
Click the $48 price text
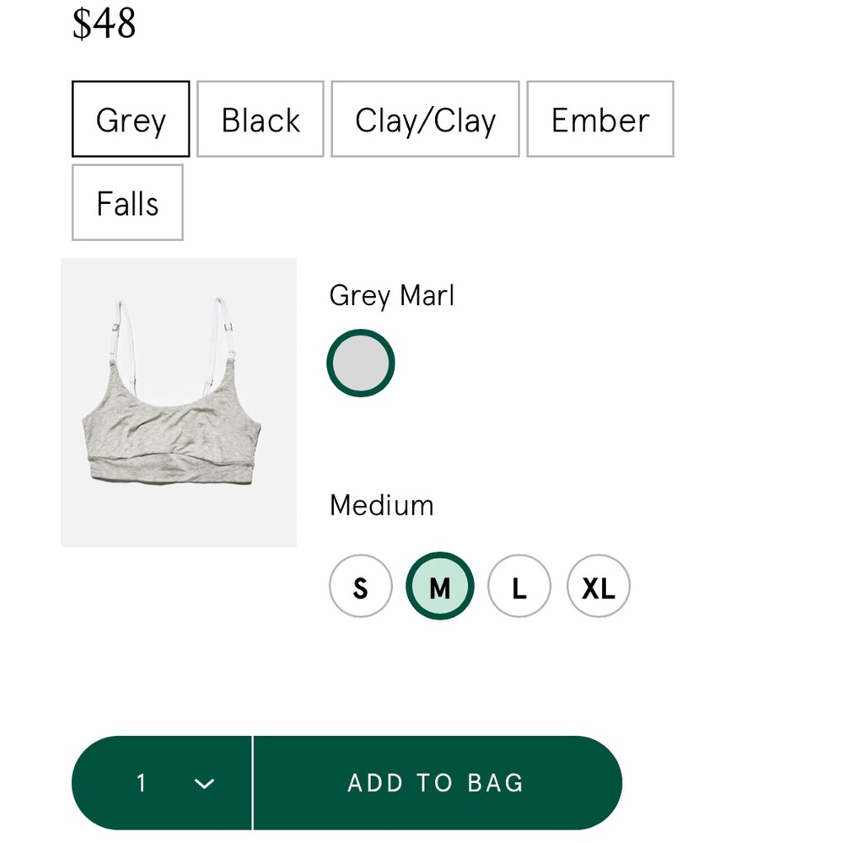[106, 24]
